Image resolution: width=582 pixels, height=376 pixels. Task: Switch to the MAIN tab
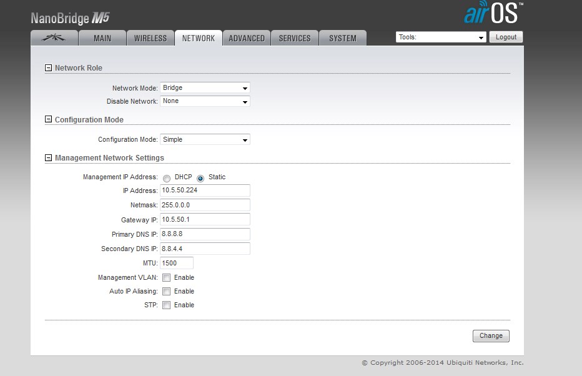tap(102, 38)
